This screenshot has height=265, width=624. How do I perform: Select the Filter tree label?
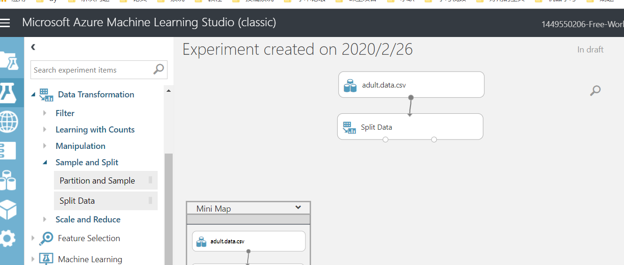click(65, 113)
